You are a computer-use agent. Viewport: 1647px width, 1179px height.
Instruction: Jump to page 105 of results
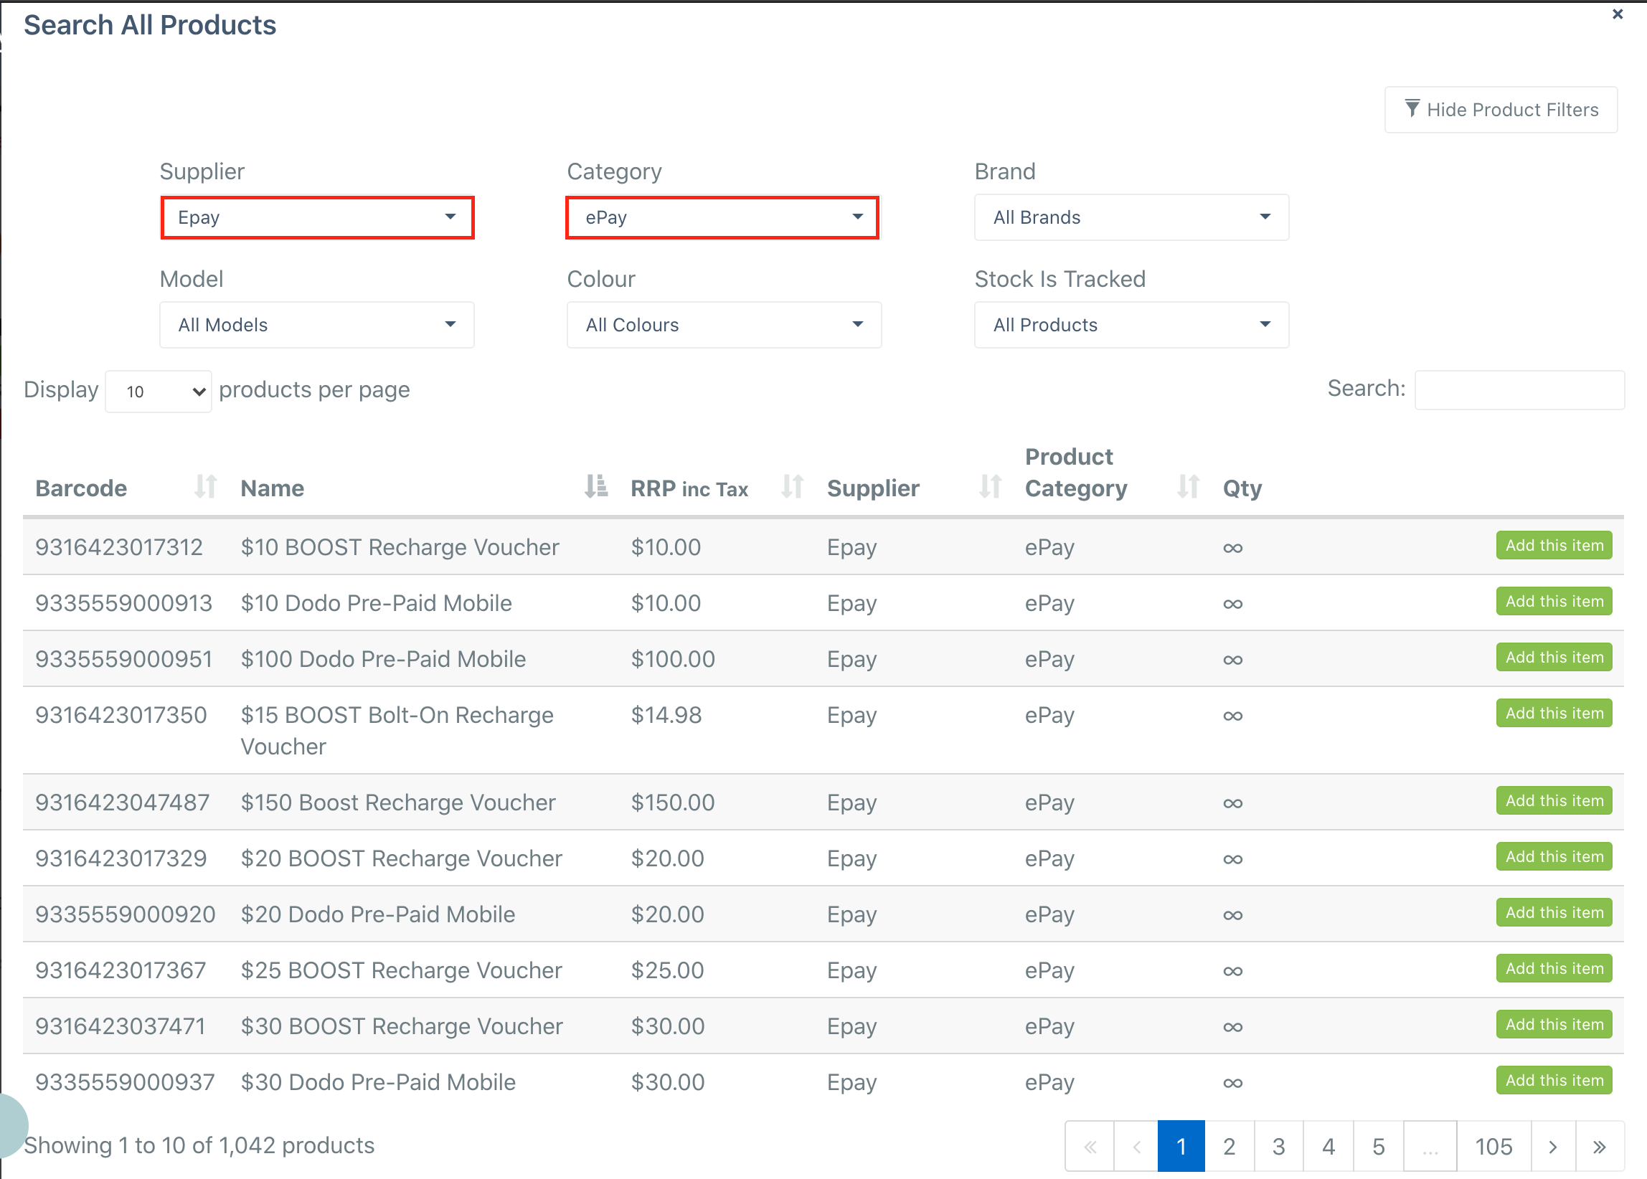pos(1493,1146)
